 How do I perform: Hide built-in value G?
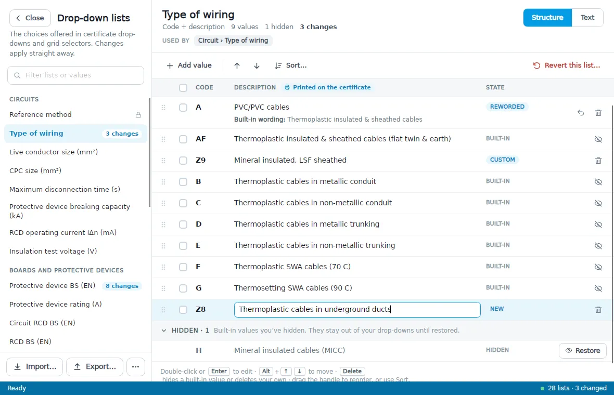tap(598, 288)
